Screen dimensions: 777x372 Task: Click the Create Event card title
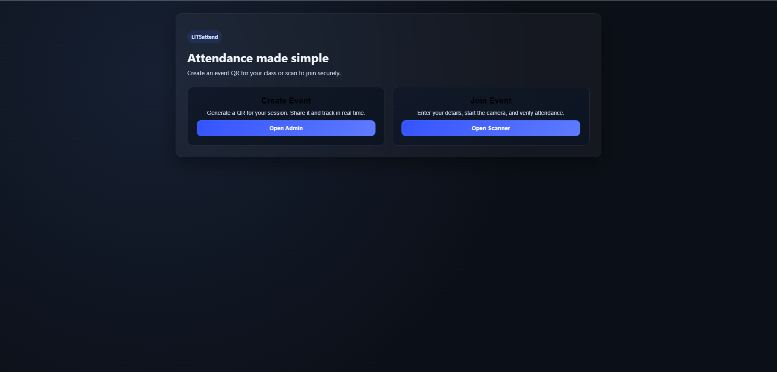[x=286, y=101]
